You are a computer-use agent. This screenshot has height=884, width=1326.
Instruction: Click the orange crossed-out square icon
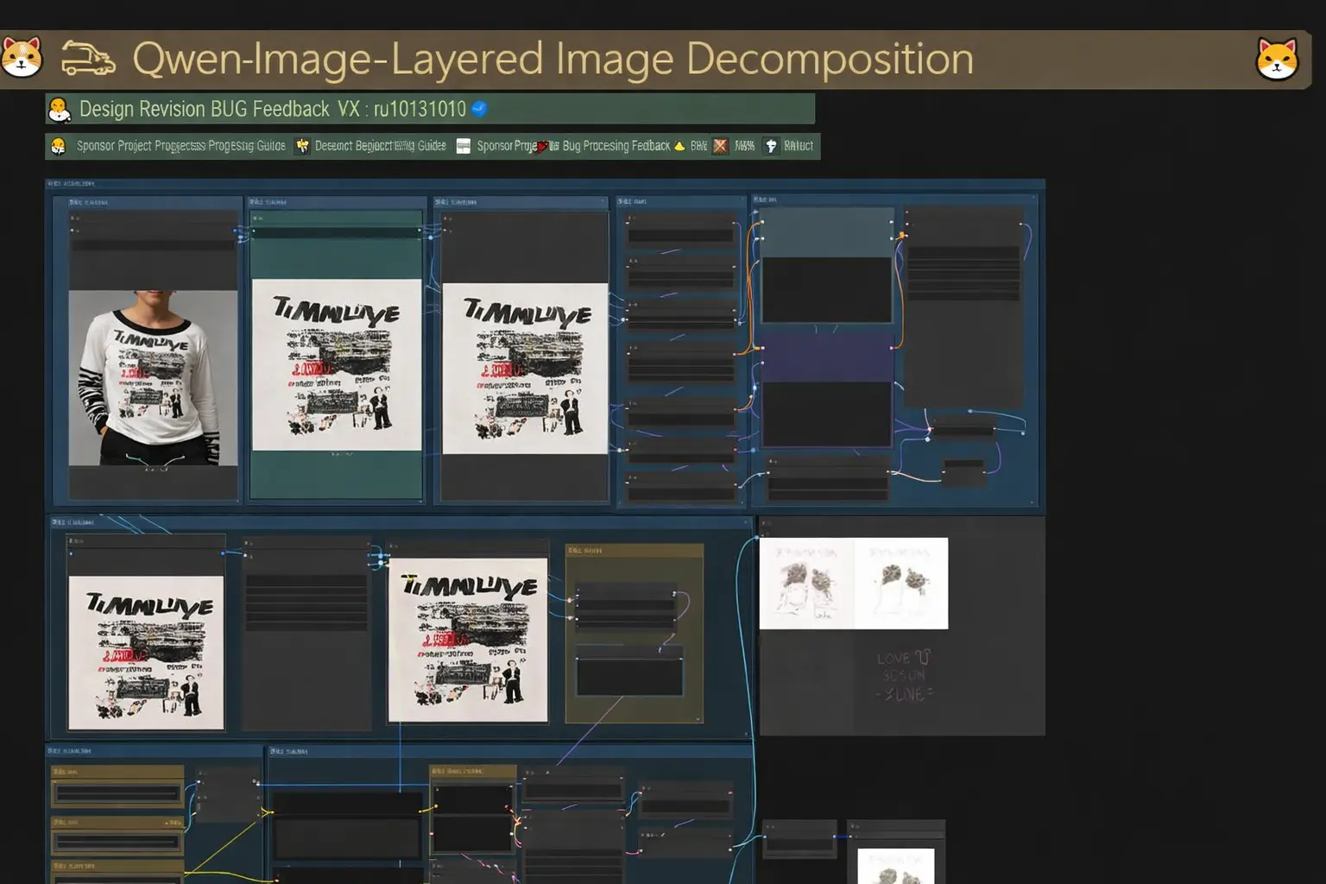720,146
